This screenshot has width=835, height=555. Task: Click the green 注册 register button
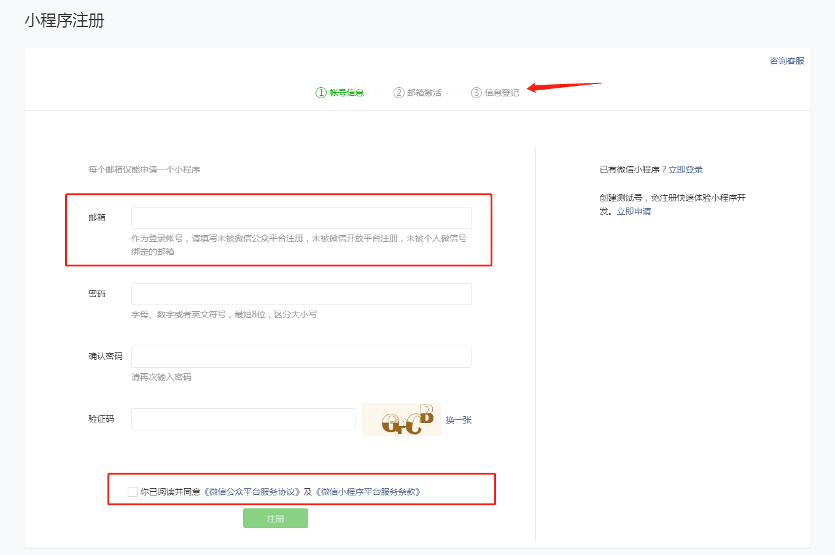coord(276,518)
